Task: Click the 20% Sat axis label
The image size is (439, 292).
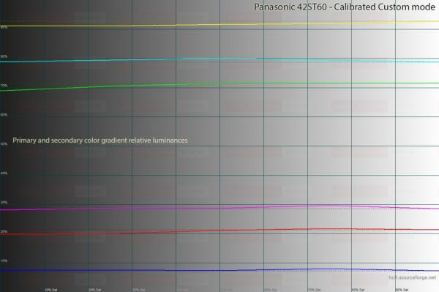Action: point(94,290)
